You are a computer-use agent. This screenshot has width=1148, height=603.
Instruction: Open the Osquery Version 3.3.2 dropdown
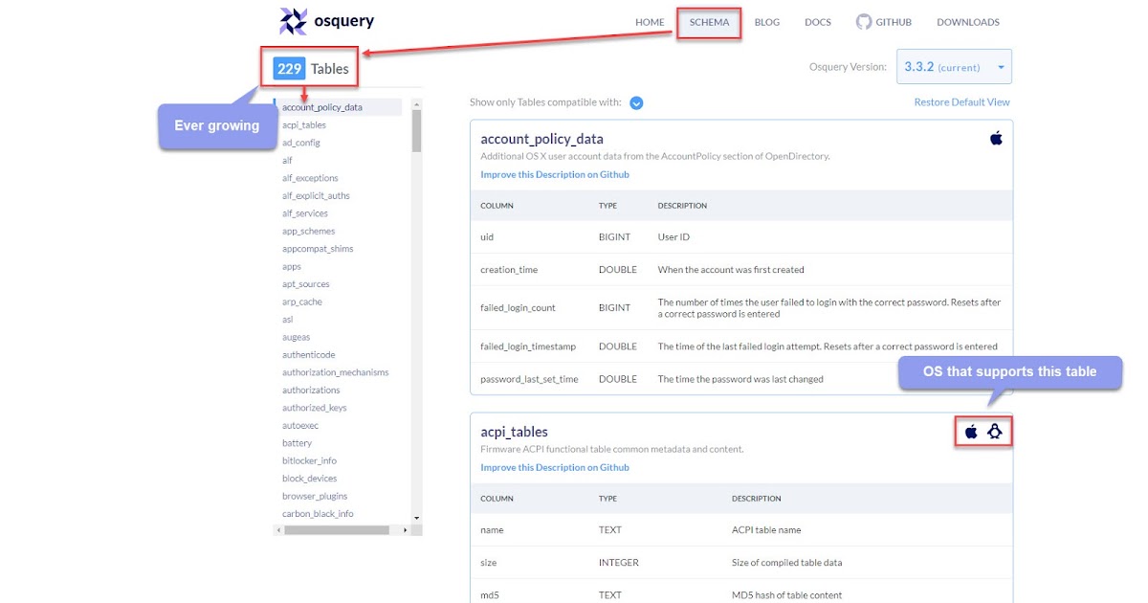(954, 67)
